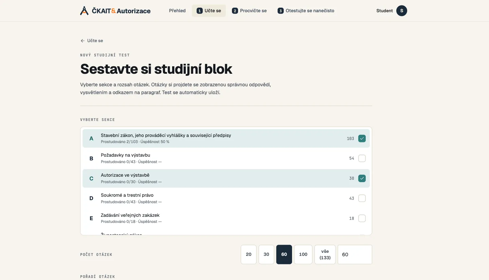This screenshot has height=280, width=489.
Task: Open the Otestujte se nanečisto tab
Action: (x=306, y=11)
